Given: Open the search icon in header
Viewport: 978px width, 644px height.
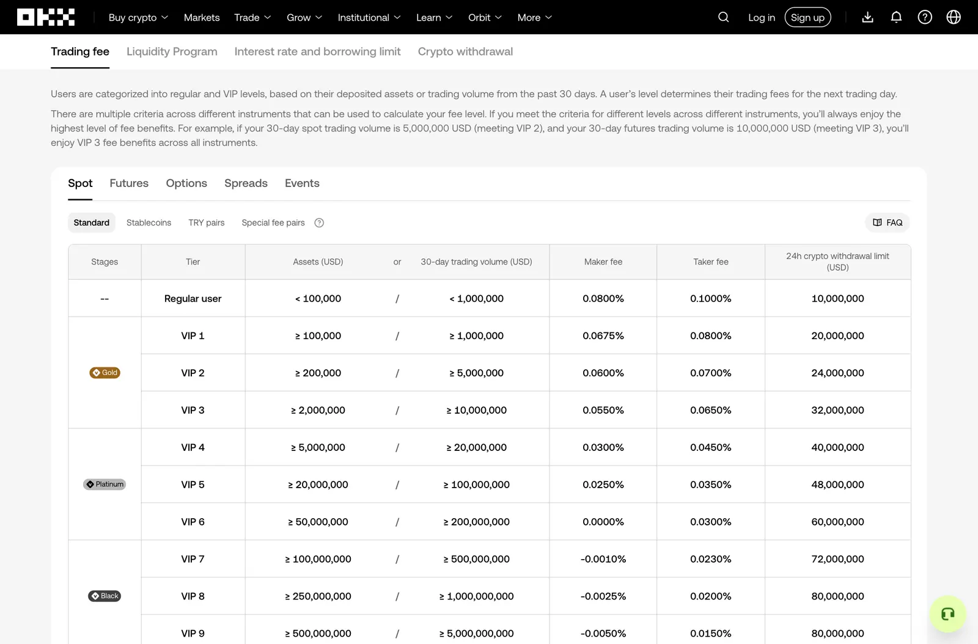Looking at the screenshot, I should point(724,17).
